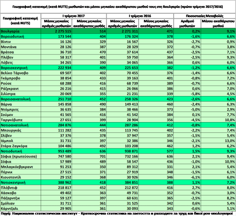
Task: Select the Σόφια (πρωτεύουσα) row label
Action: tap(19, 156)
